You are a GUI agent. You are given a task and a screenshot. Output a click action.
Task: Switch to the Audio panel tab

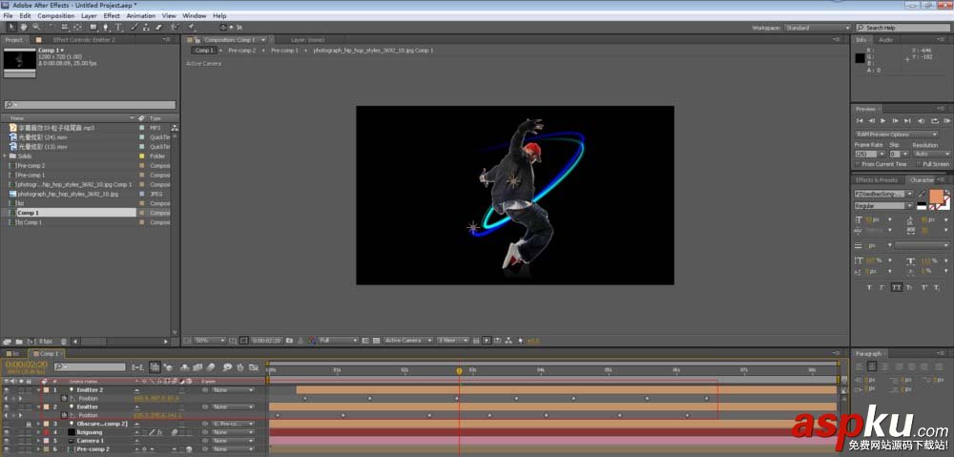[885, 40]
